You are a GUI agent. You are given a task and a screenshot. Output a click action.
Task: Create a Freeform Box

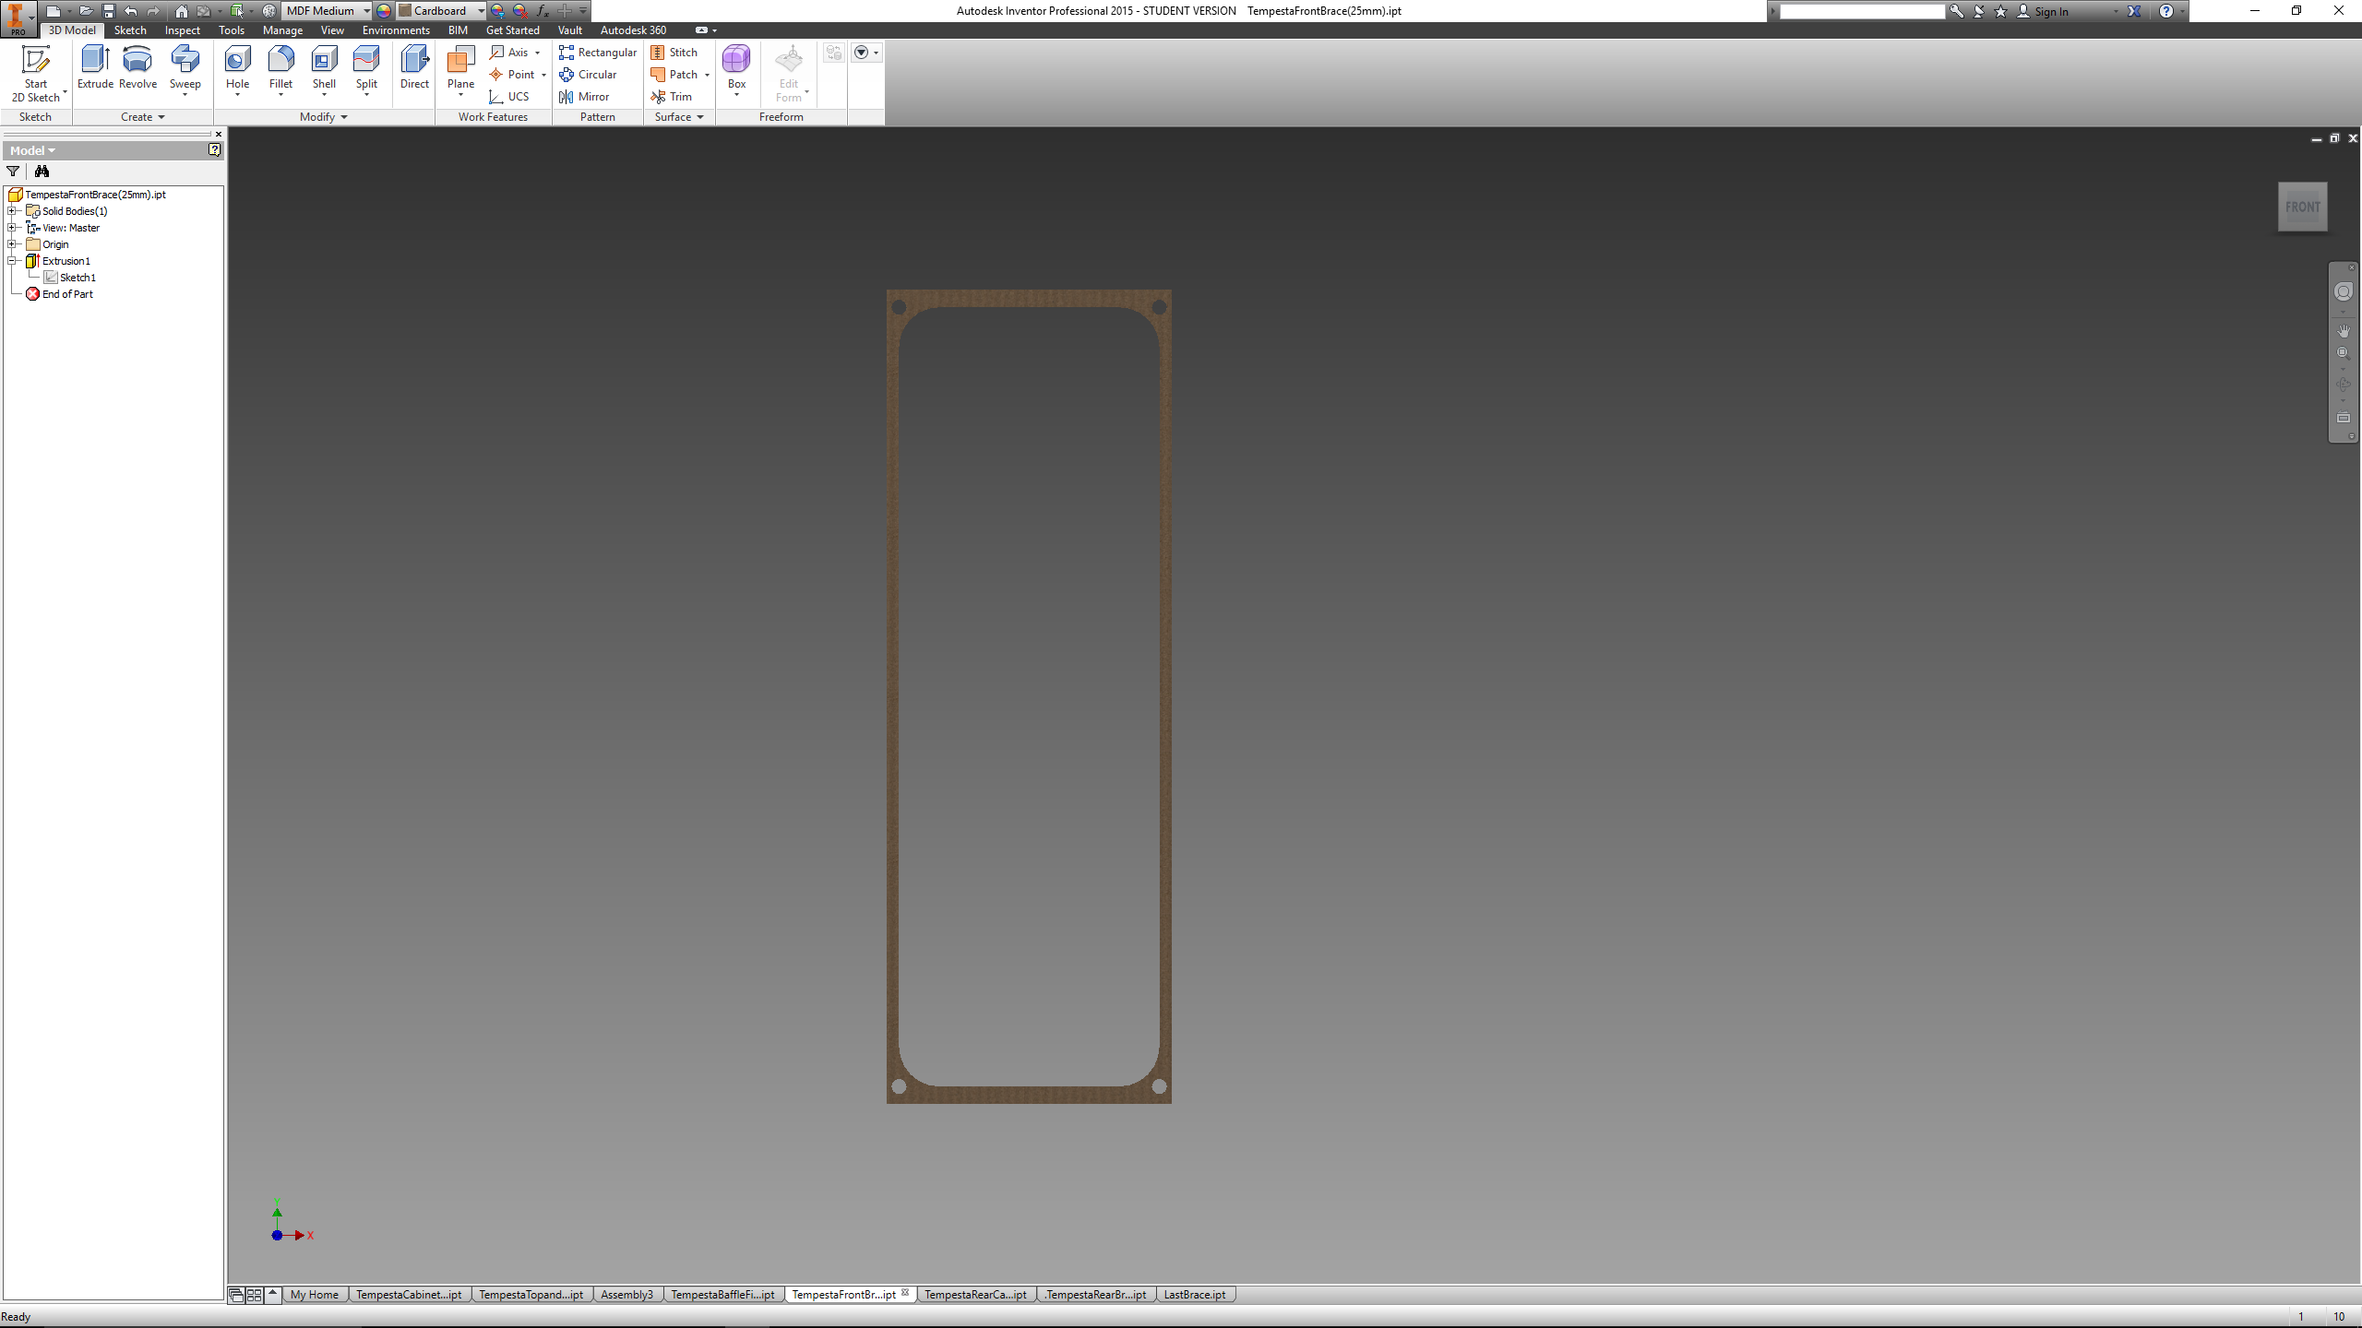tap(736, 69)
